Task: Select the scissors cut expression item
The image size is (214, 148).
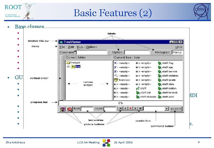Action: click(x=122, y=76)
